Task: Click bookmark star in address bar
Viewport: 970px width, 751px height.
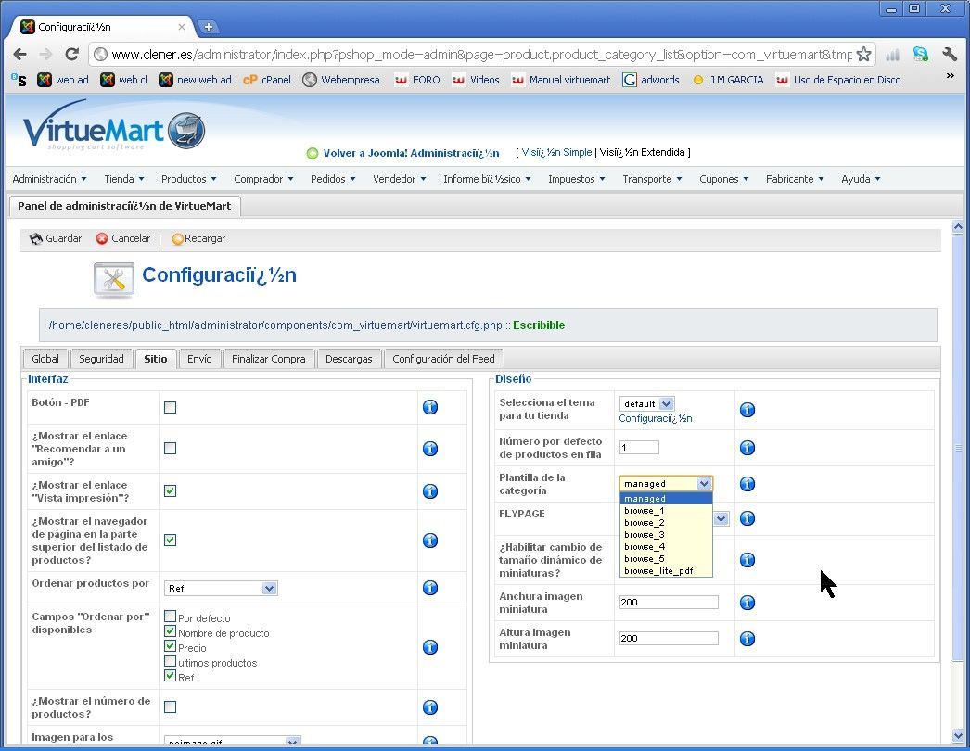Action: point(863,55)
